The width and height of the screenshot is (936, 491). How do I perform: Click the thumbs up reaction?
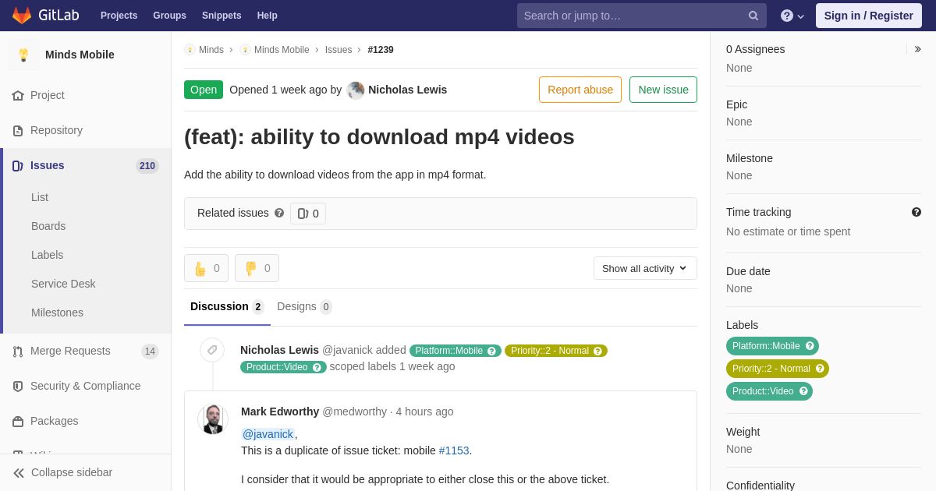click(206, 268)
